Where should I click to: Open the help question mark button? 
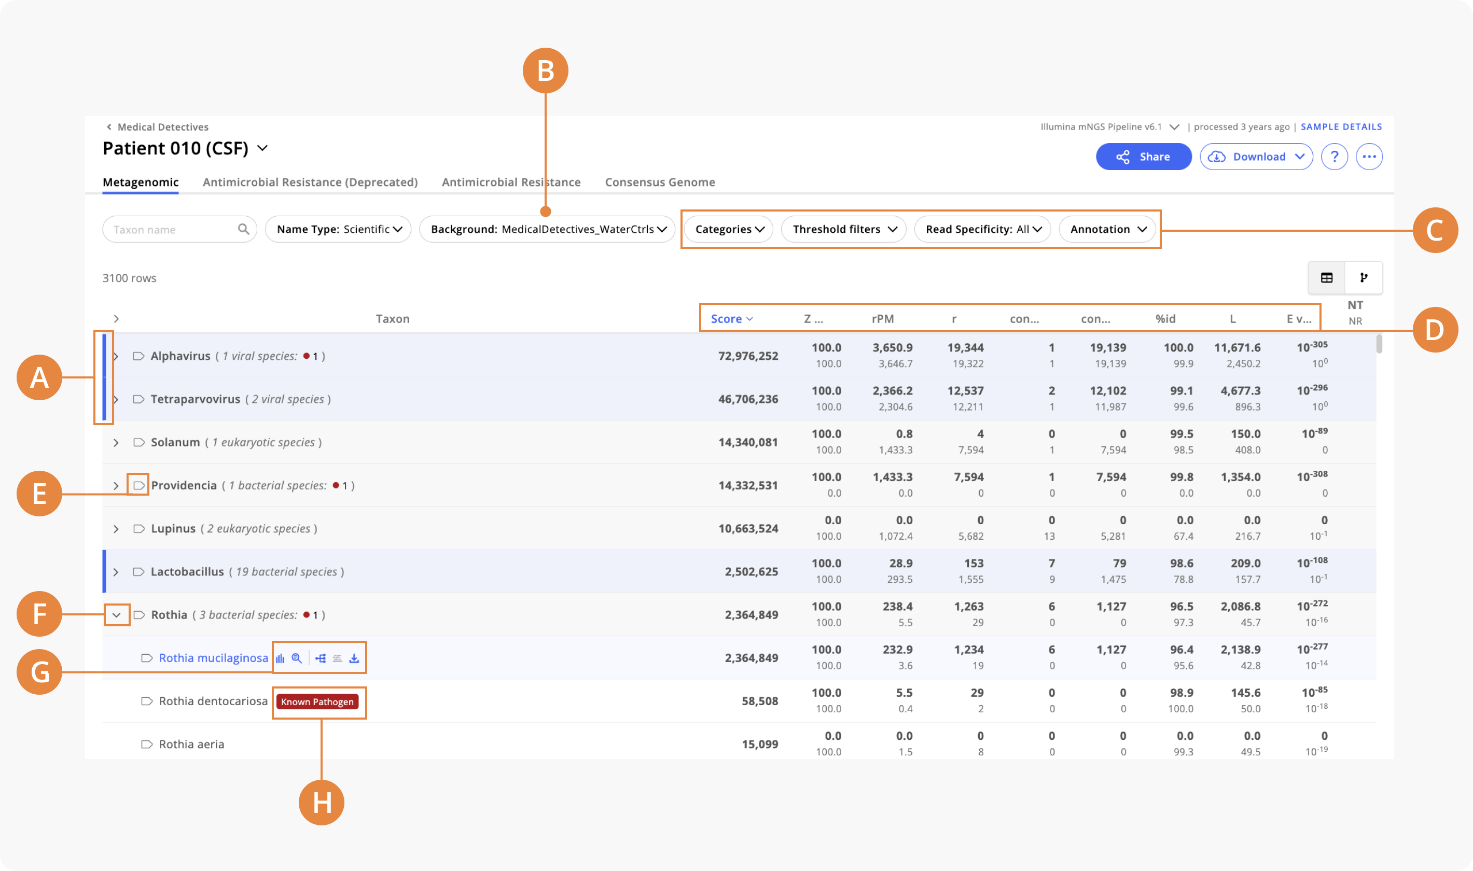(1334, 157)
